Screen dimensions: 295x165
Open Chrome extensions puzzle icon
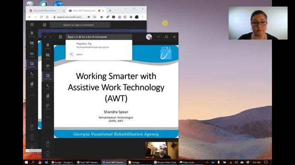click(x=131, y=17)
